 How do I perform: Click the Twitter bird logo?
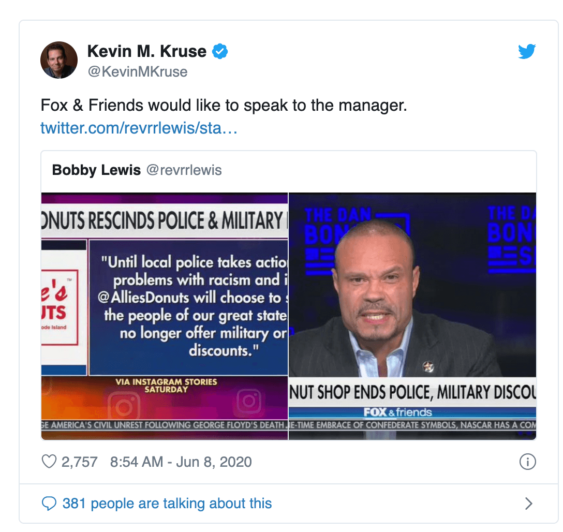[x=527, y=51]
